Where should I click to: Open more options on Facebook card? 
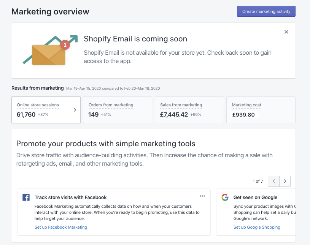tap(202, 196)
